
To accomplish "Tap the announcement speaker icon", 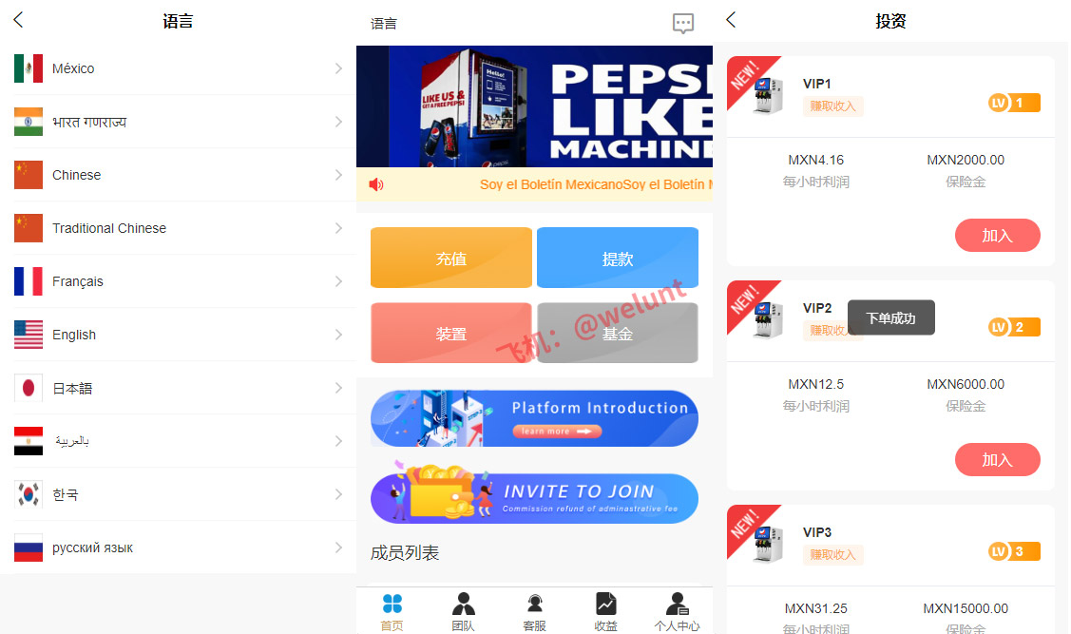I will pyautogui.click(x=376, y=184).
